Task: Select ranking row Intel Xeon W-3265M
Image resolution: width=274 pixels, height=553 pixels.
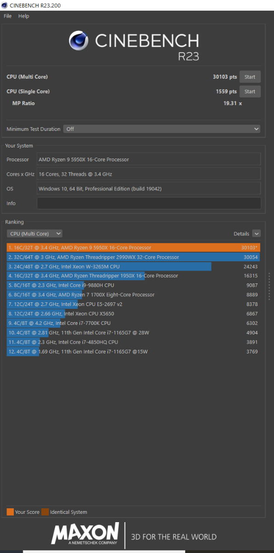Action: pos(133,266)
